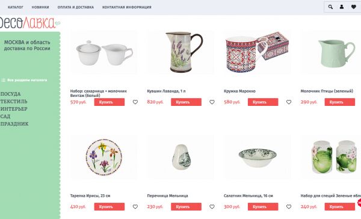This screenshot has height=219, width=361.
Task: Open the Кружка Марокко product image
Action: tap(258, 52)
